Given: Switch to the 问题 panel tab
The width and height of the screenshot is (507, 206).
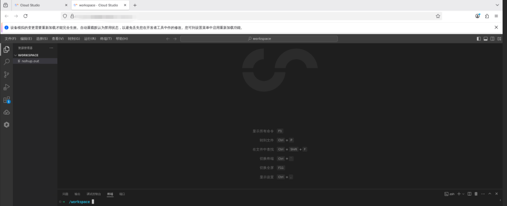Looking at the screenshot, I should [x=65, y=194].
